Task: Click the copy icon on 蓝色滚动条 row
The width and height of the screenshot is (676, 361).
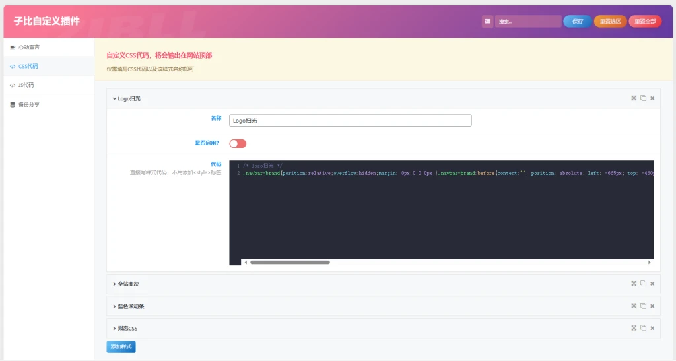Action: (643, 306)
